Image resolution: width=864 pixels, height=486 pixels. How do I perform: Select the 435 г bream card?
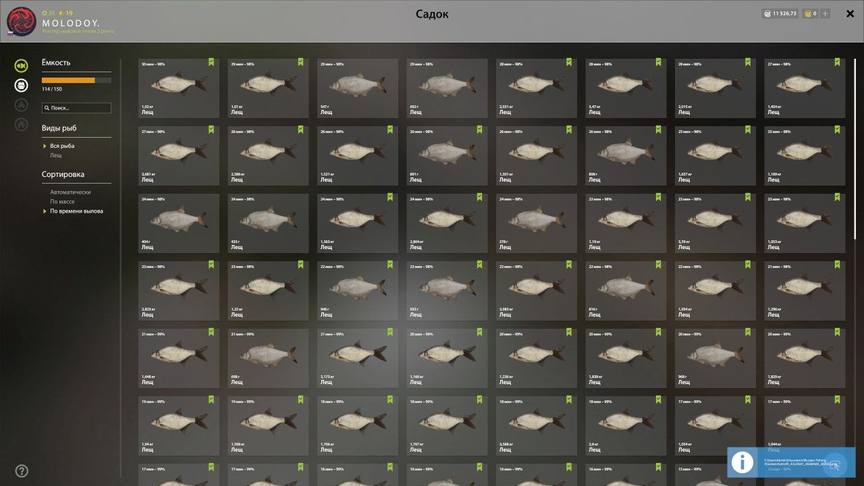[x=268, y=223]
